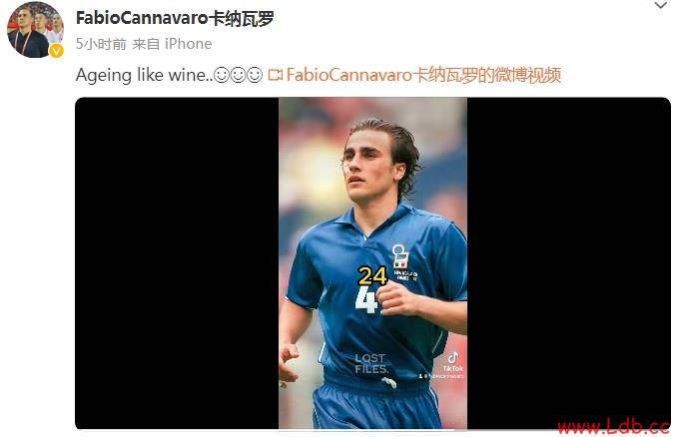
Task: Click the video camera icon before the link
Action: click(x=276, y=75)
